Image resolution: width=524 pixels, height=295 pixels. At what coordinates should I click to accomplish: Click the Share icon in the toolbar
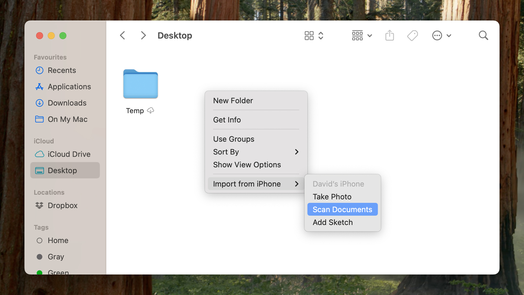[x=390, y=35]
